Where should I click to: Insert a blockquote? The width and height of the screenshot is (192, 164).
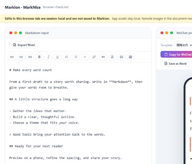pyautogui.click(x=103, y=57)
